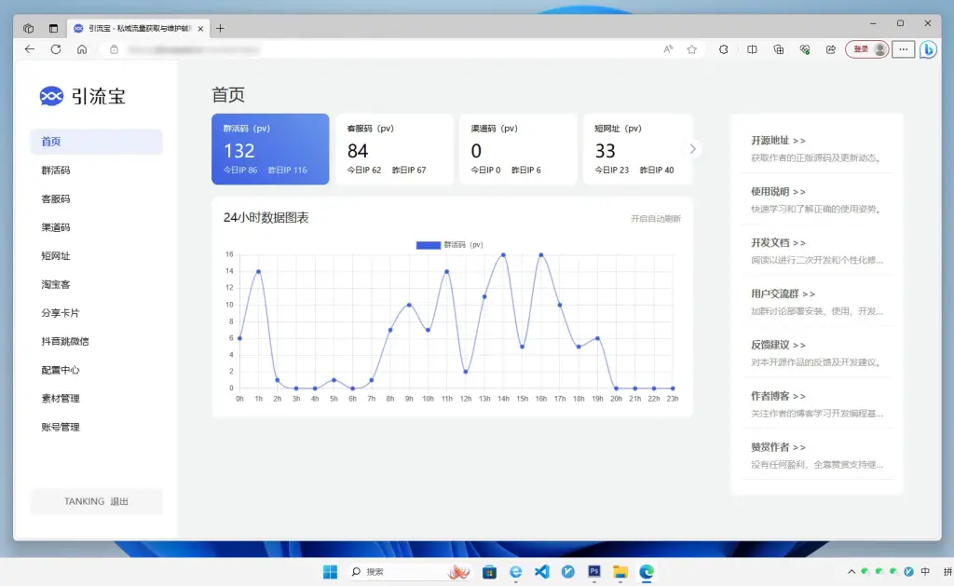Open 配置中心 in the sidebar menu
The width and height of the screenshot is (954, 586).
pyautogui.click(x=60, y=370)
